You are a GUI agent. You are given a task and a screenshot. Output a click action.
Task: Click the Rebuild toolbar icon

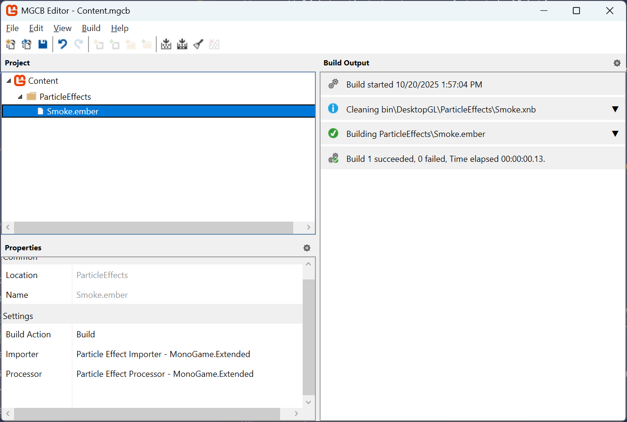coord(182,44)
